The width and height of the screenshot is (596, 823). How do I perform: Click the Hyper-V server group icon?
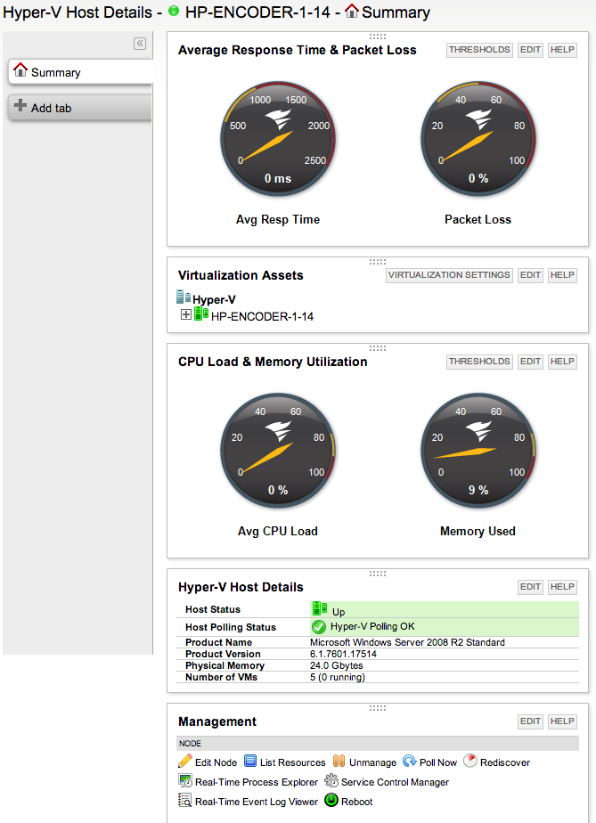[184, 297]
